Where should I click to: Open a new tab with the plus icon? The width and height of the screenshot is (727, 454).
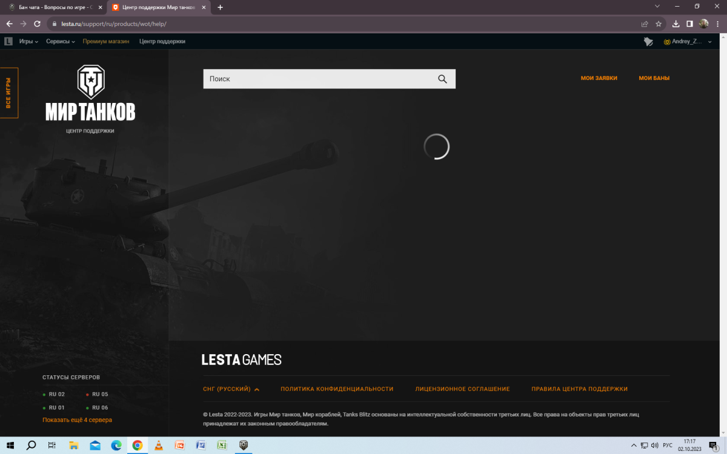tap(220, 7)
